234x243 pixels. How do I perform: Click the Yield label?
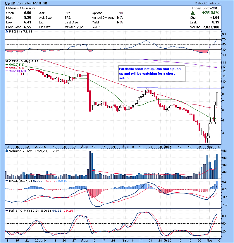point(95,22)
